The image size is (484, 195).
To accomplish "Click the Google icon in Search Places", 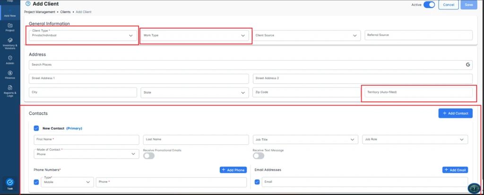I will click(467, 64).
